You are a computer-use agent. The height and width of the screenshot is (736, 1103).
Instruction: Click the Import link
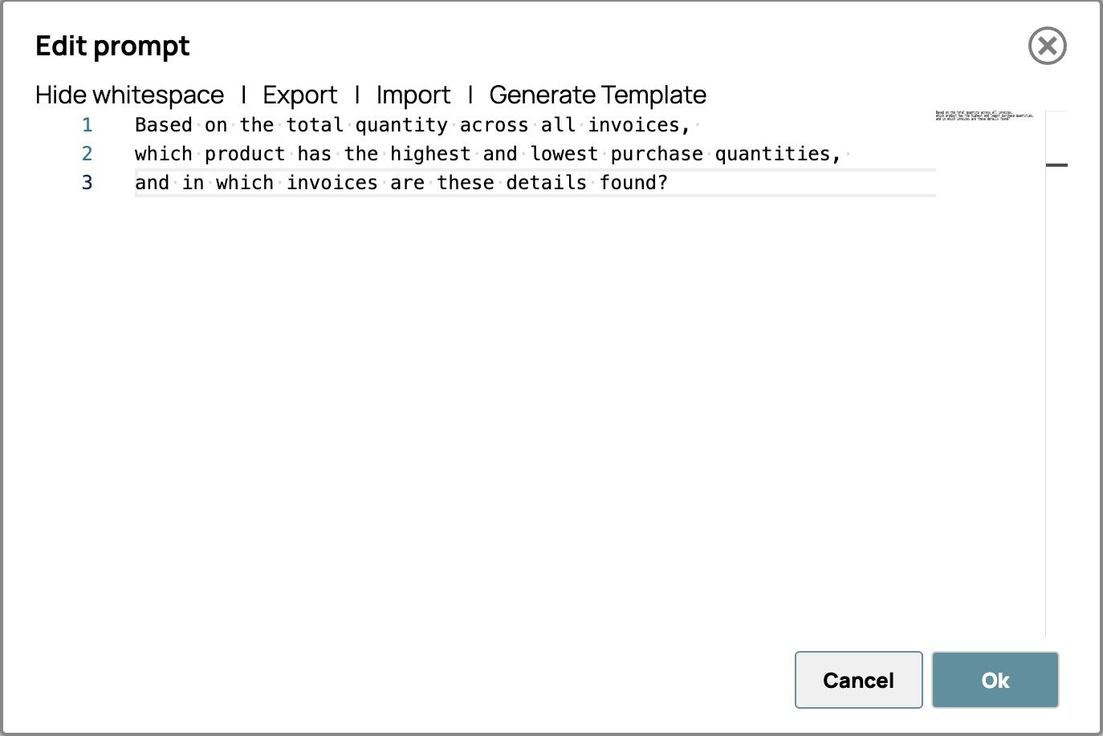click(413, 95)
